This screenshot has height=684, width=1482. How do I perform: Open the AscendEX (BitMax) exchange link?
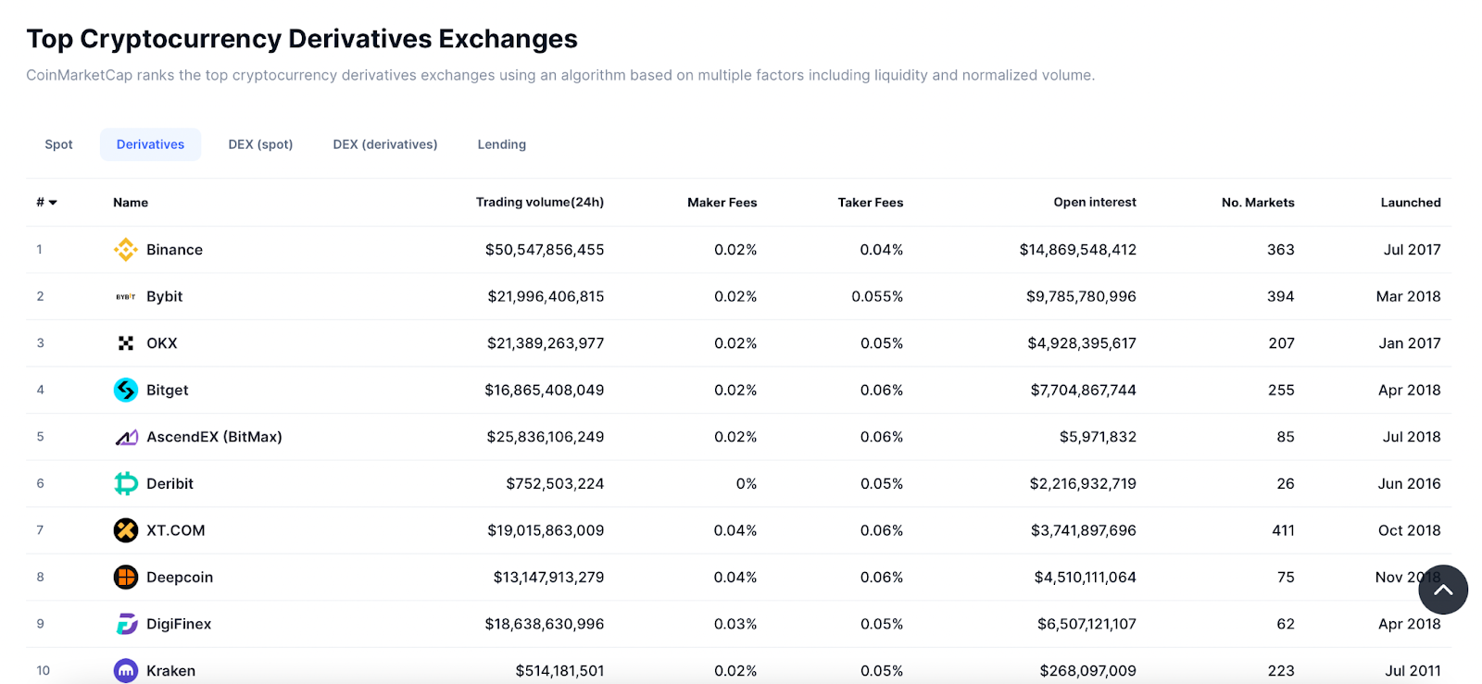214,437
